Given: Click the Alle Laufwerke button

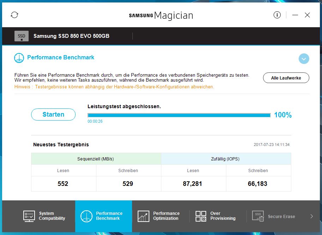Looking at the screenshot, I should (x=286, y=78).
